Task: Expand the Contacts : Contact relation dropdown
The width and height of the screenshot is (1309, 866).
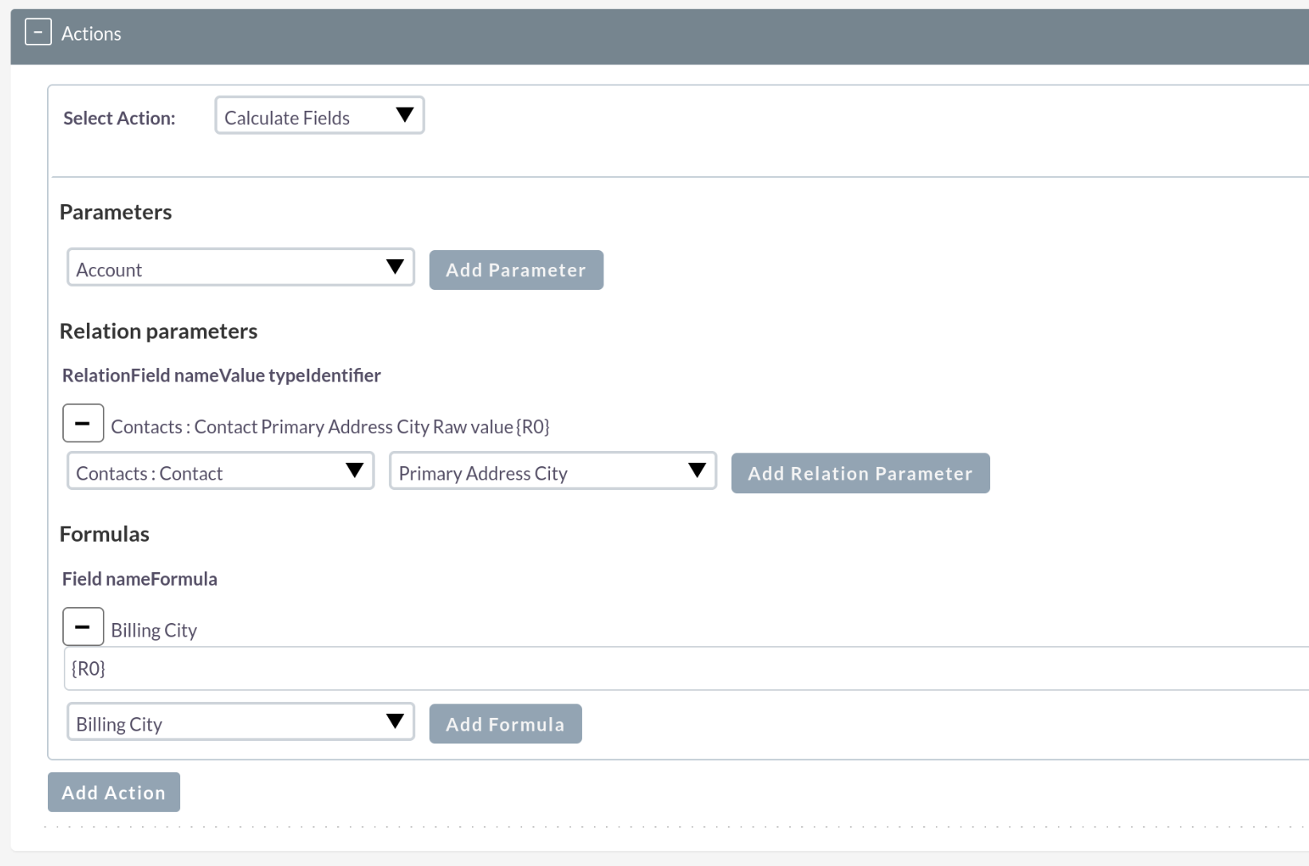Action: pos(220,472)
